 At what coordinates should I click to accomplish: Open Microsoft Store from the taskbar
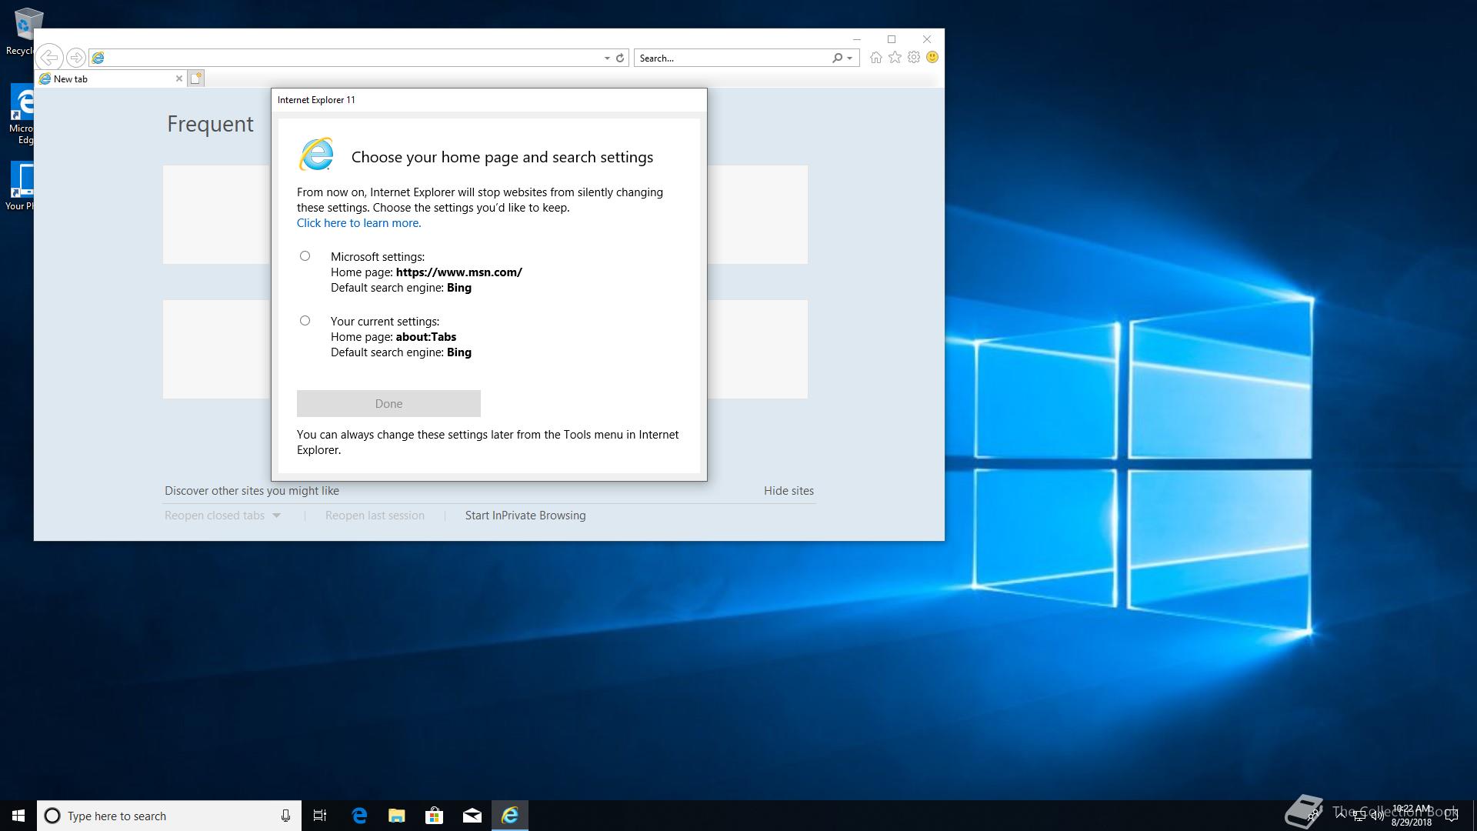pos(435,816)
